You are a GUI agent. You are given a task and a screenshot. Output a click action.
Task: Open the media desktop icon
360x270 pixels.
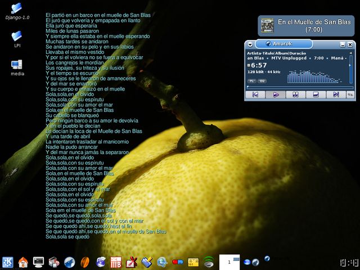pyautogui.click(x=17, y=67)
